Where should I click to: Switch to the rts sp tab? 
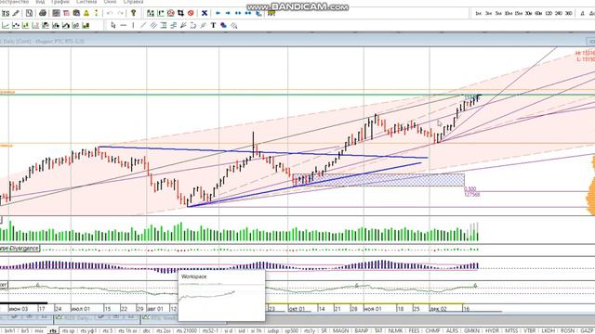[x=68, y=330]
